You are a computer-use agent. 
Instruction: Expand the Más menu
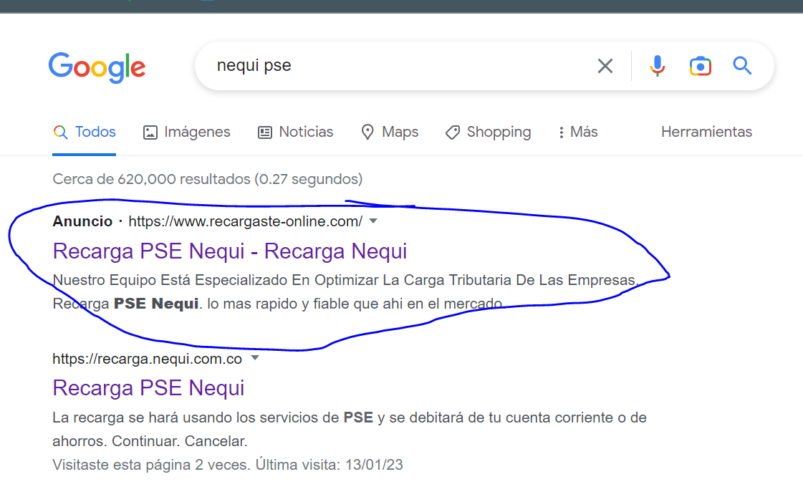pyautogui.click(x=577, y=132)
